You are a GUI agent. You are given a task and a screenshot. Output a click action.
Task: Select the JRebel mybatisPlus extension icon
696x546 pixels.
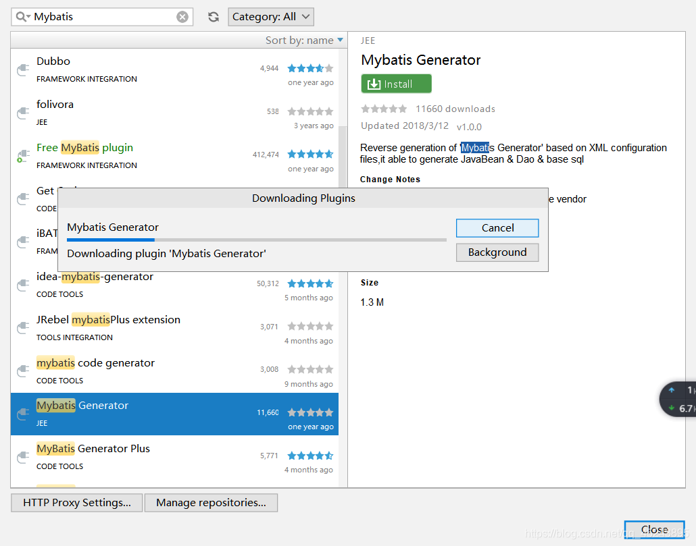point(23,329)
